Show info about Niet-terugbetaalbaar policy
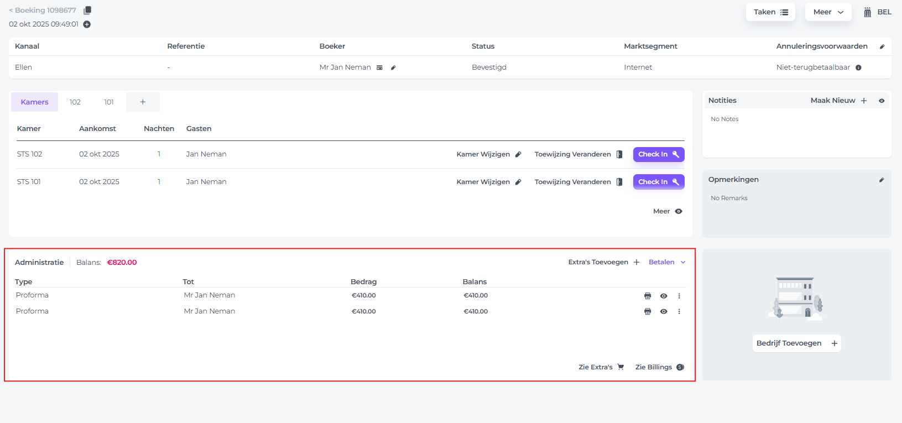Screen dimensions: 902x423 (858, 67)
